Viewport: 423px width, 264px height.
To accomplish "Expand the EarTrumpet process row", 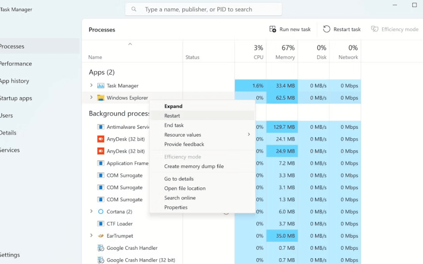I will click(x=91, y=235).
